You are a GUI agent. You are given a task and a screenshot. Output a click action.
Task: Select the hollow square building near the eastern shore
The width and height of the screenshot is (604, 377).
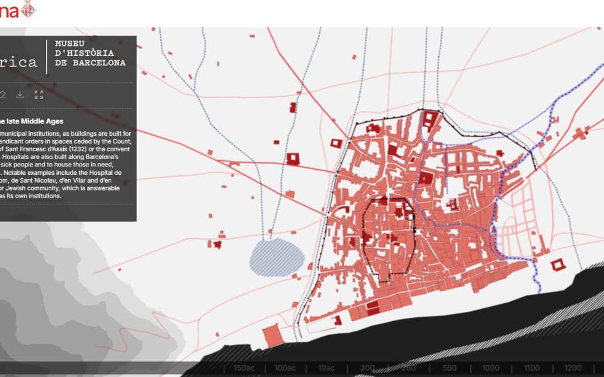tap(558, 264)
